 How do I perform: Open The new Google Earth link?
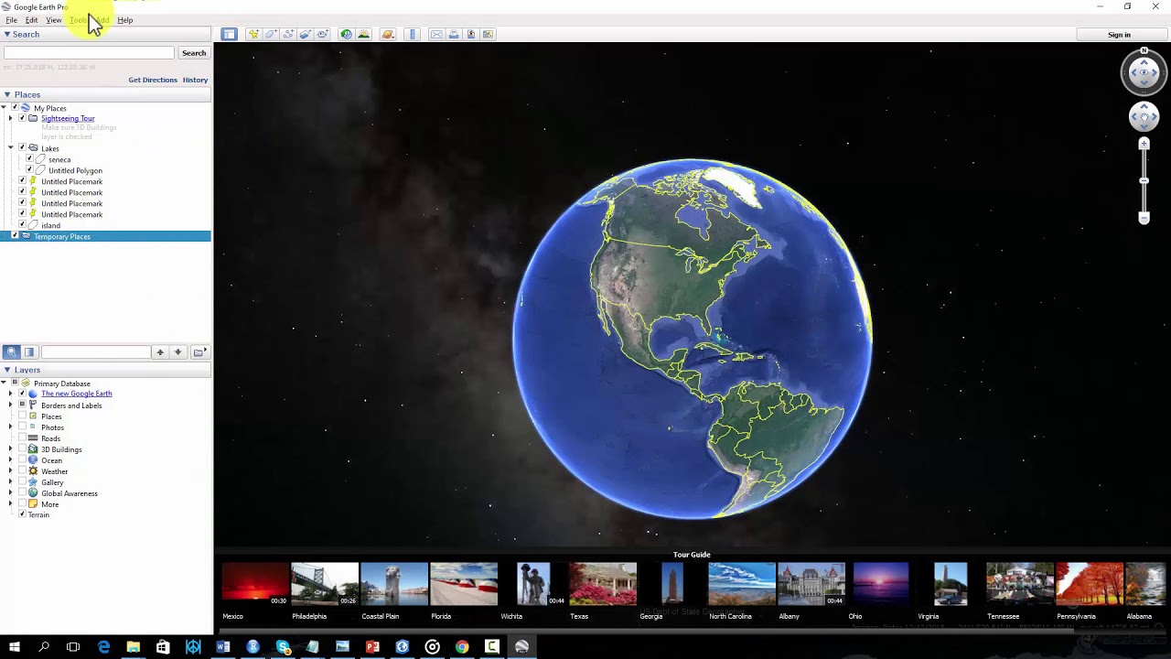coord(77,394)
